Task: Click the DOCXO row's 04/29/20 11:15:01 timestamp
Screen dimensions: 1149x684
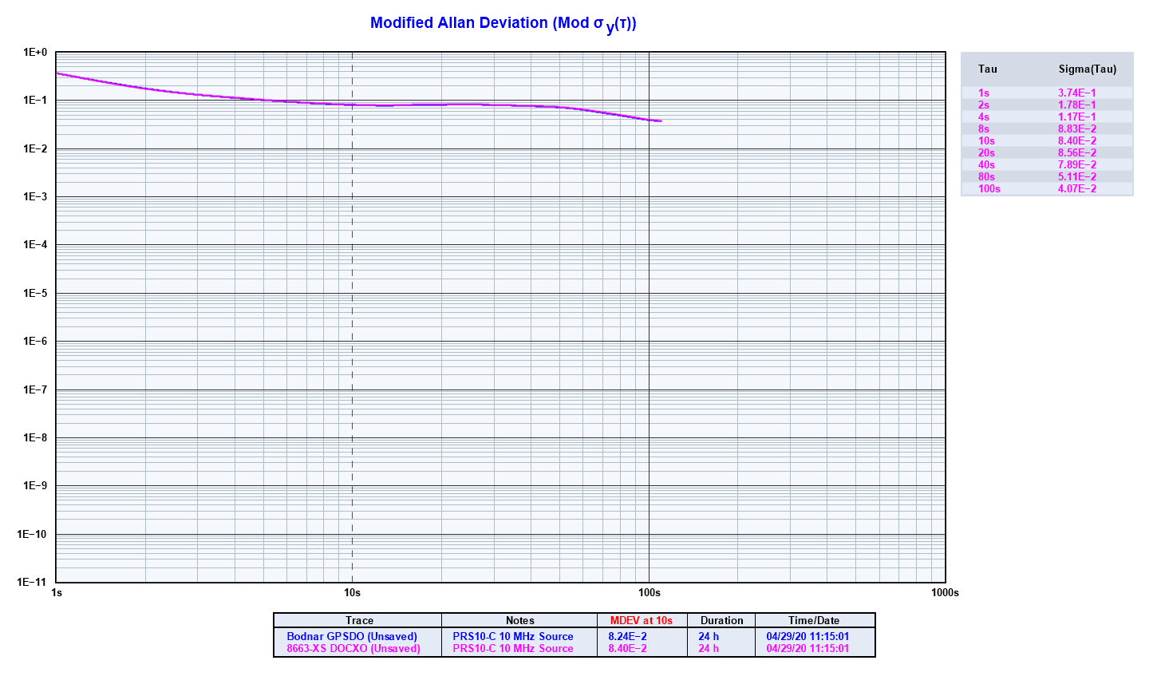Action: [807, 648]
